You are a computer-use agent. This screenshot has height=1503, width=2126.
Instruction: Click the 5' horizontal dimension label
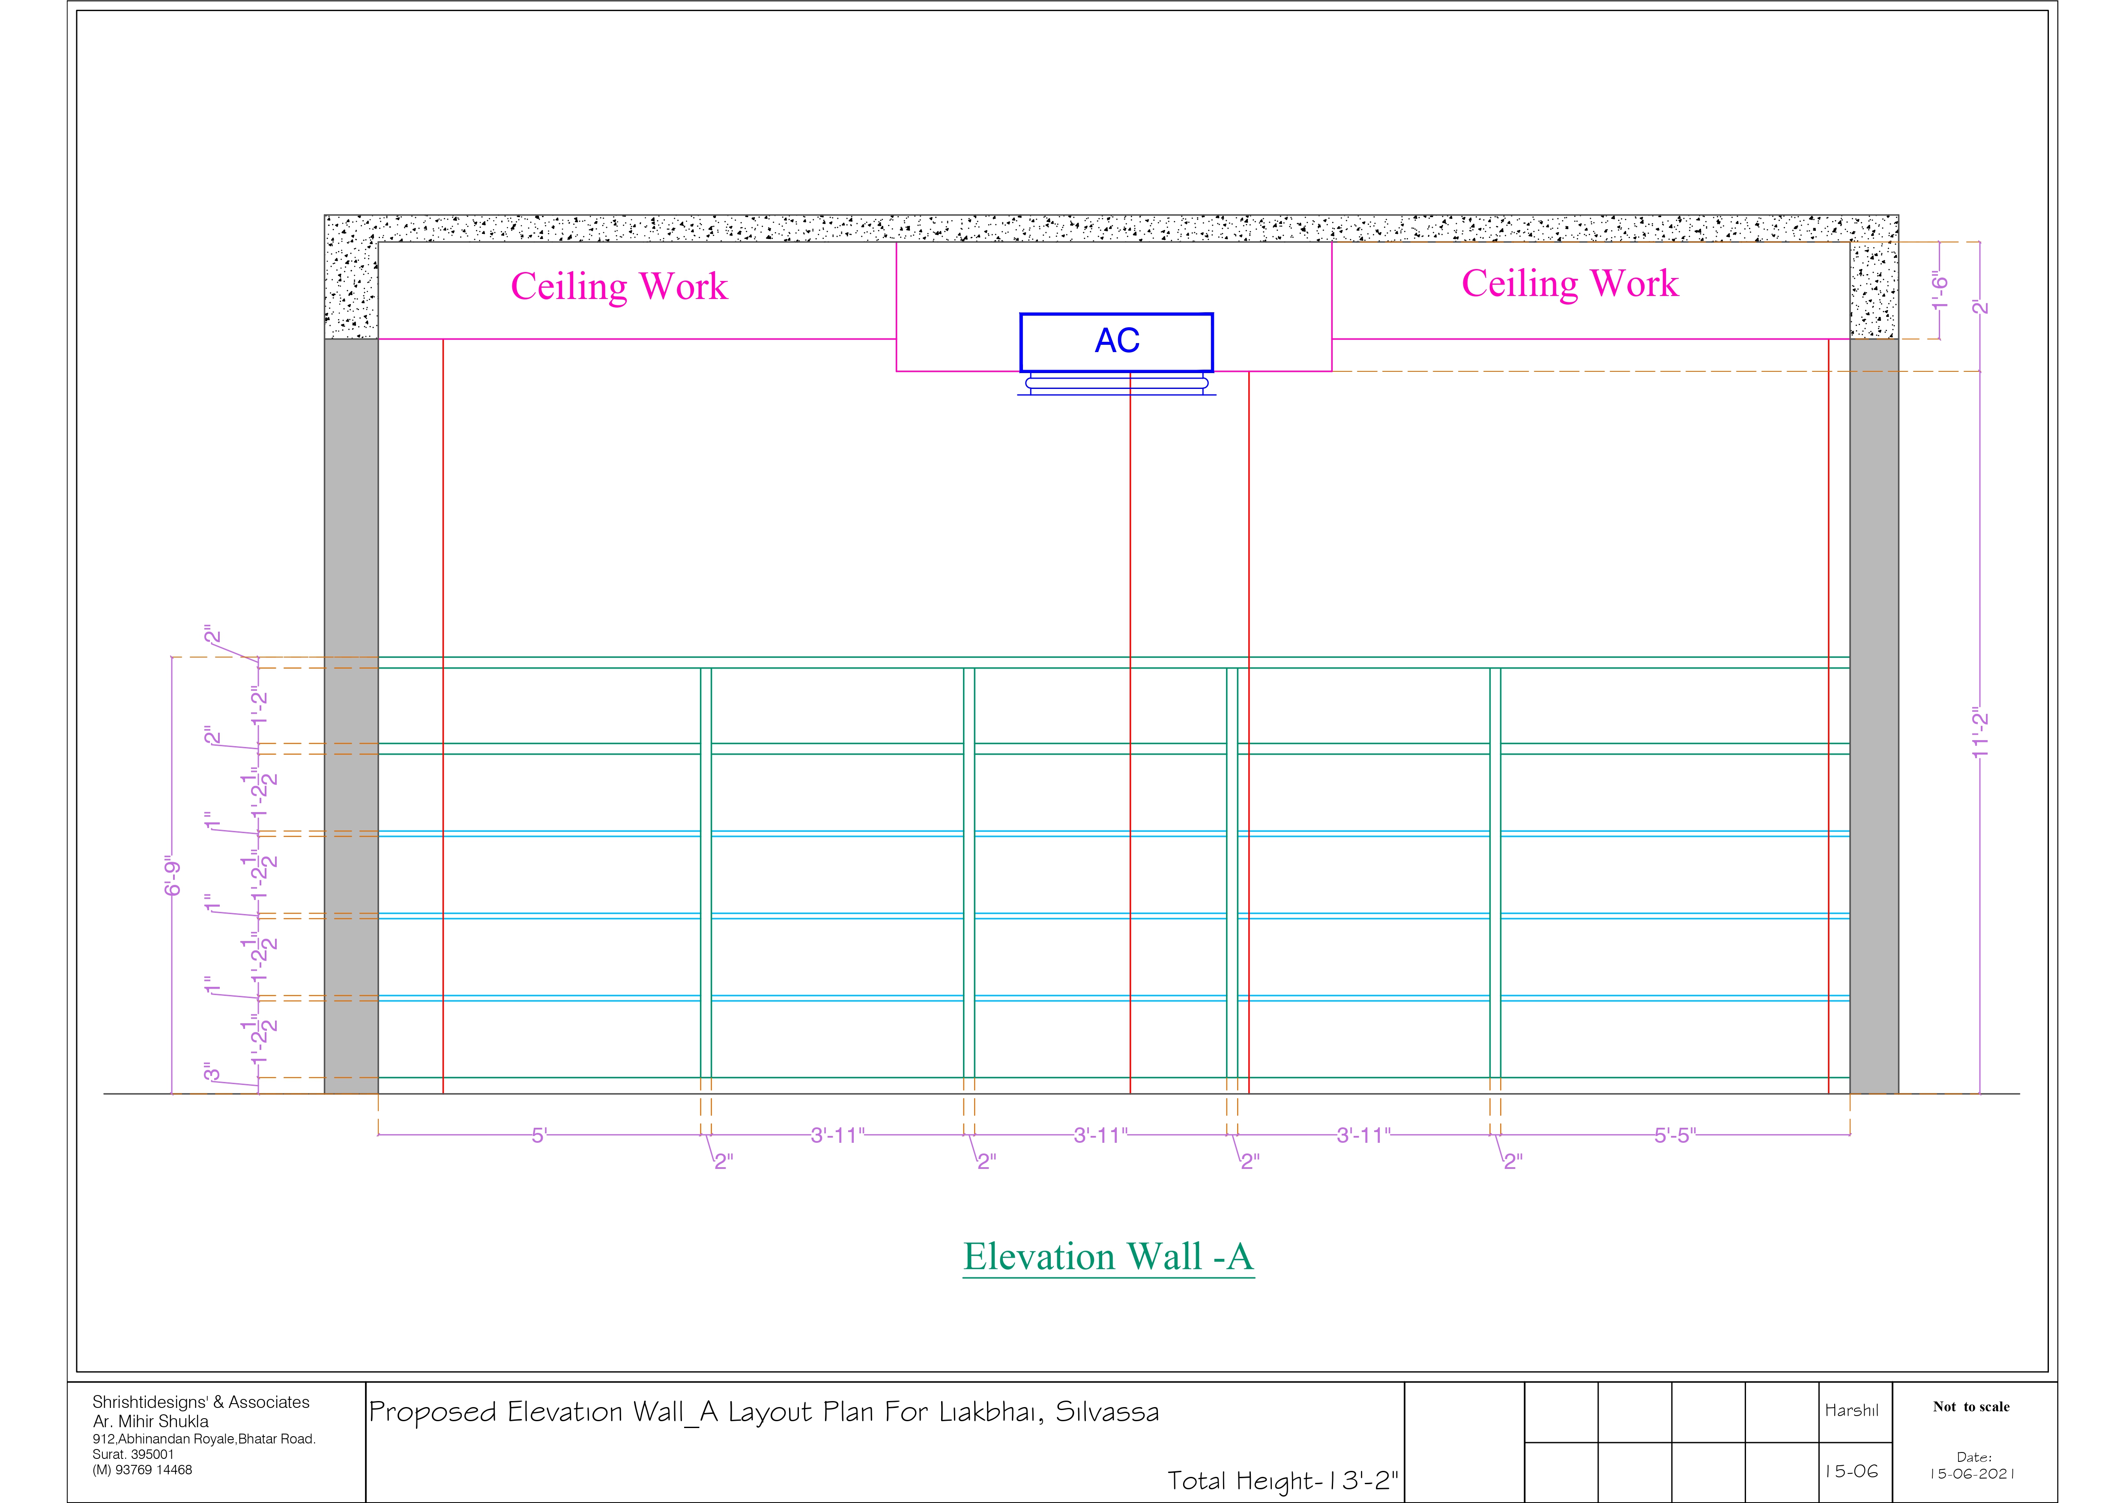[x=539, y=1135]
